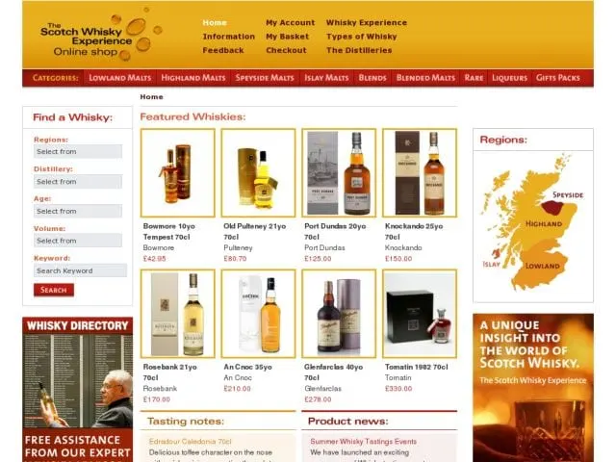Click the £42.95 price
Viewport: 616px width, 462px height.
(x=154, y=259)
